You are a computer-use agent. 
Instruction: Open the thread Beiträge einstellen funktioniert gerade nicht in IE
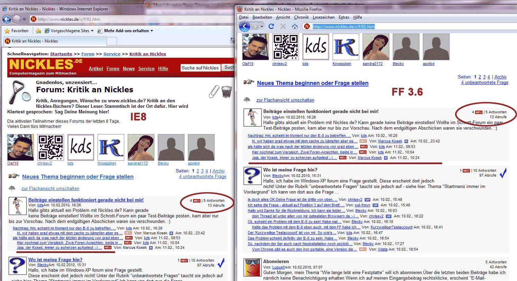point(86,200)
